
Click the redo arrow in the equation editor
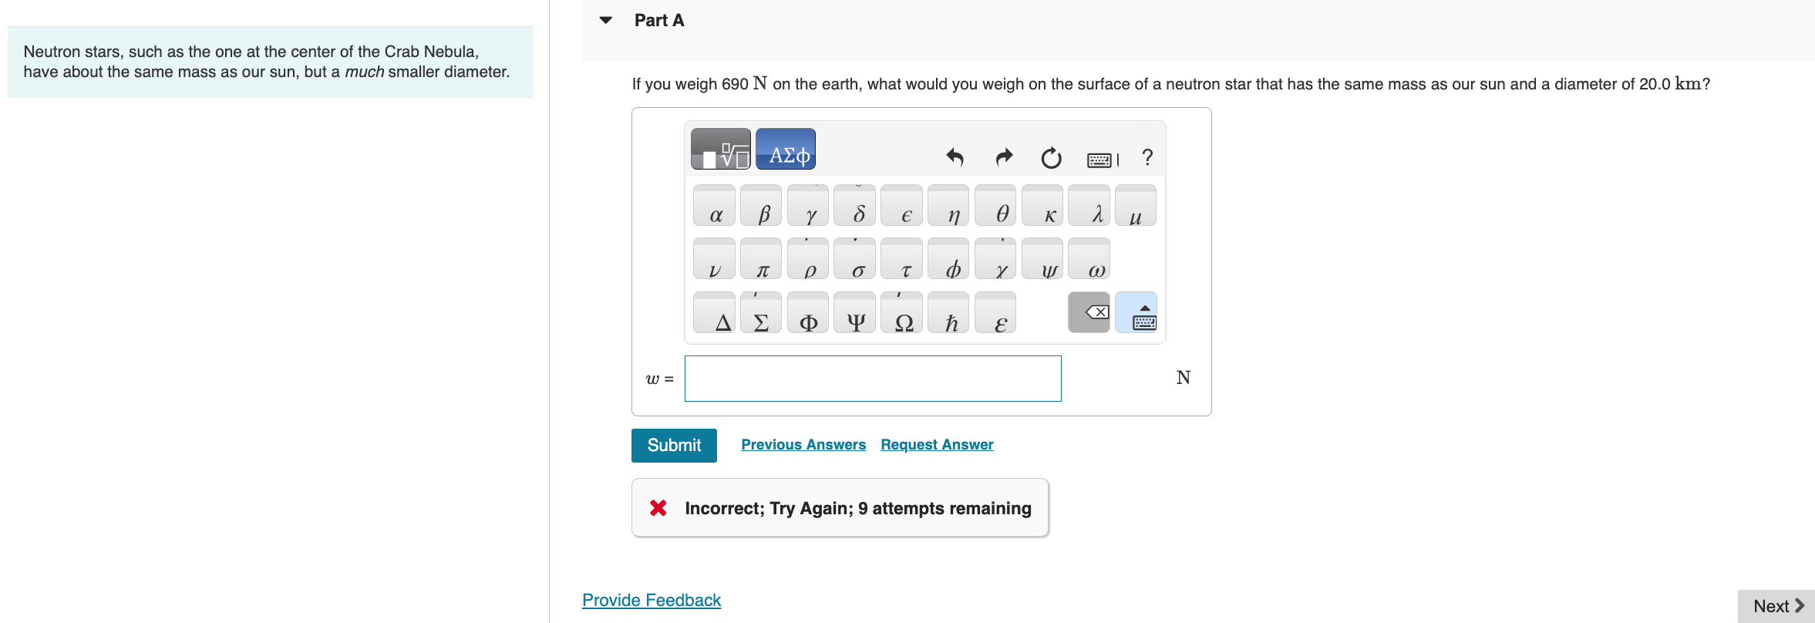pos(1003,158)
